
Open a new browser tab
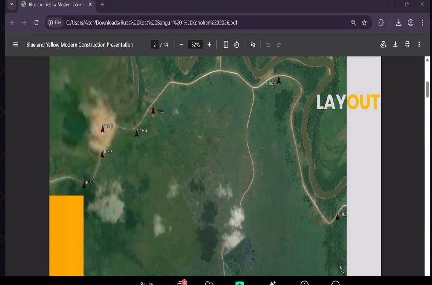pos(102,4)
